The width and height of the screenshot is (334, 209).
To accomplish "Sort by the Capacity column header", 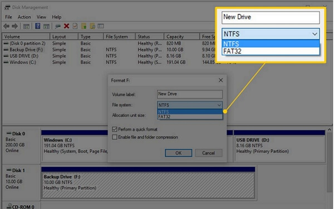I will click(181, 37).
